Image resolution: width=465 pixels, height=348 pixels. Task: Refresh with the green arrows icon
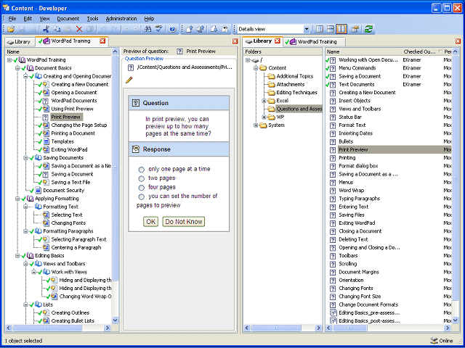[368, 29]
